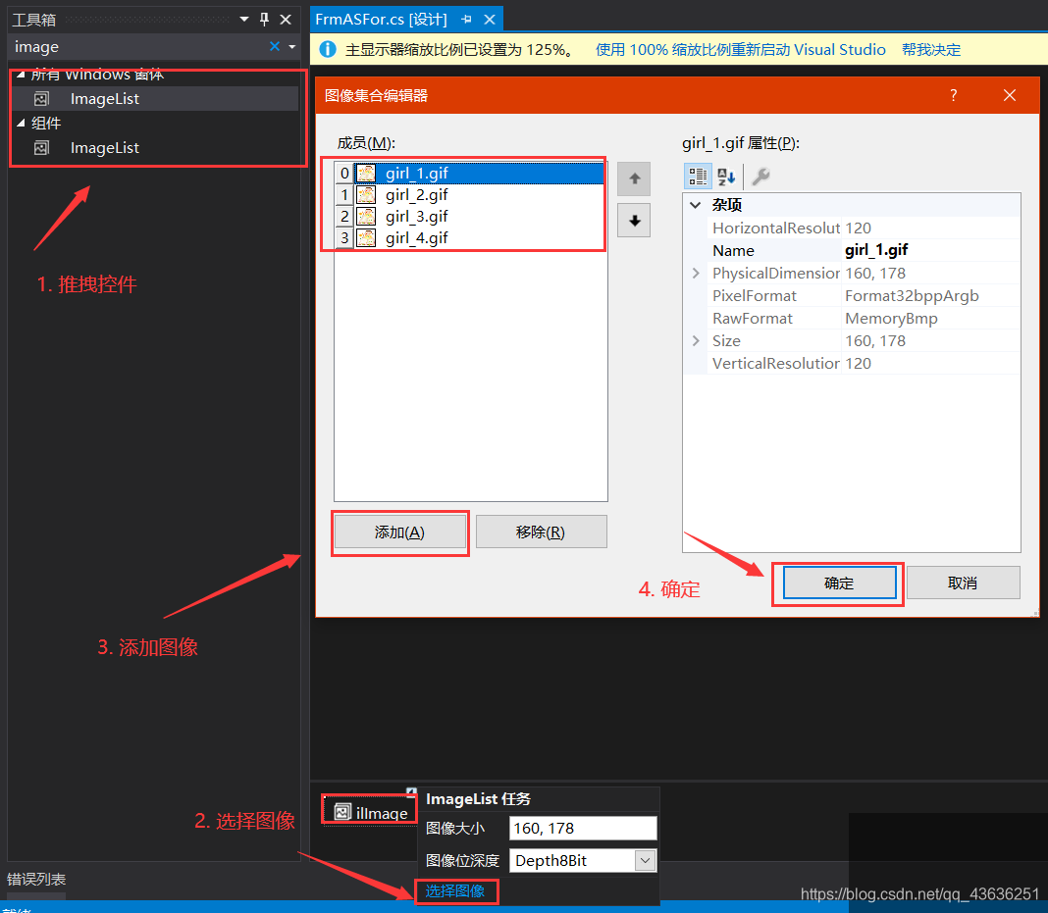Click restart Visual Studio at 100% scaling link

click(x=741, y=50)
